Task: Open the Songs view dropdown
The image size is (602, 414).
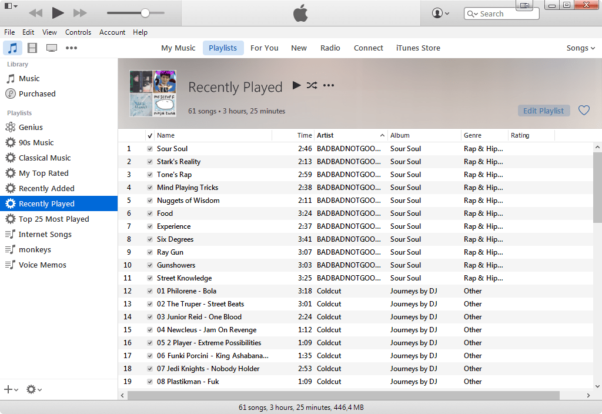Action: [x=580, y=48]
